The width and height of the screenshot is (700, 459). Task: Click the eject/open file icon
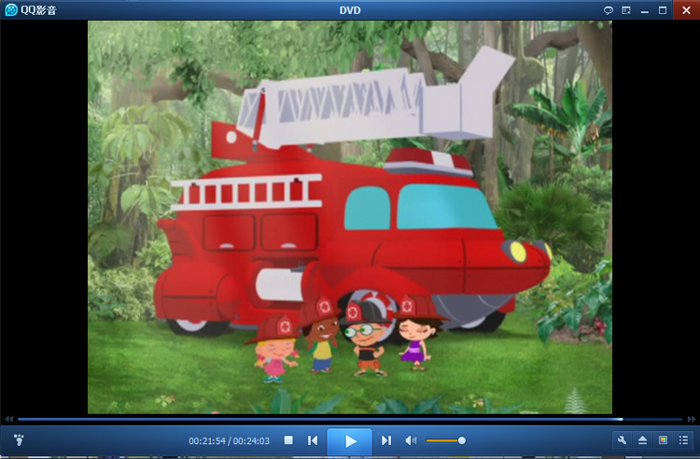(x=642, y=440)
